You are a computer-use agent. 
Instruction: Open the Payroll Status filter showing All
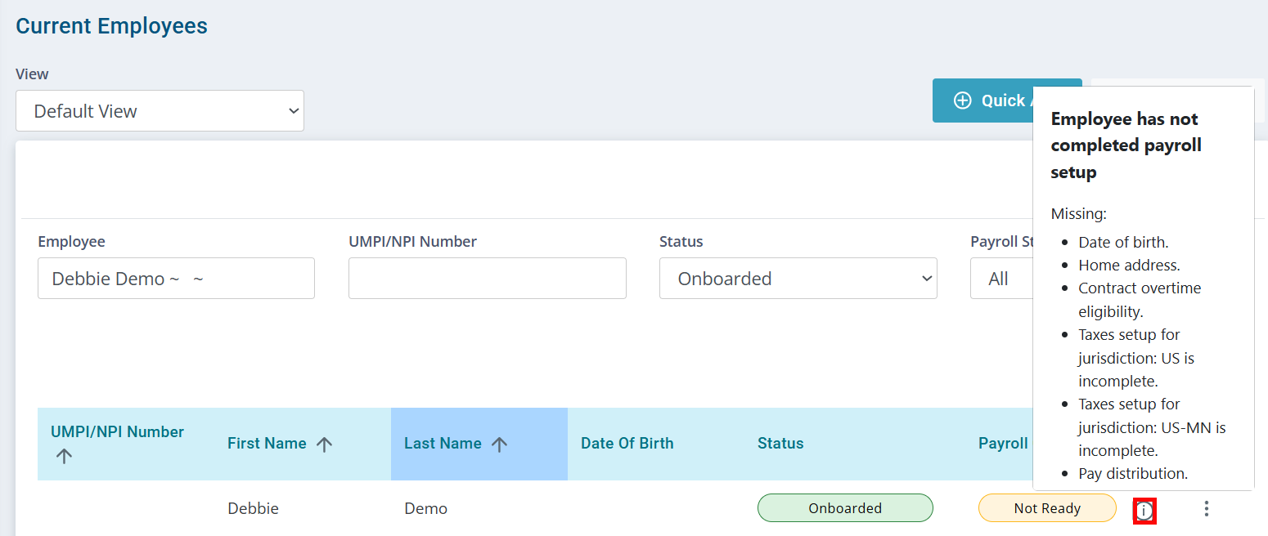click(x=1001, y=279)
